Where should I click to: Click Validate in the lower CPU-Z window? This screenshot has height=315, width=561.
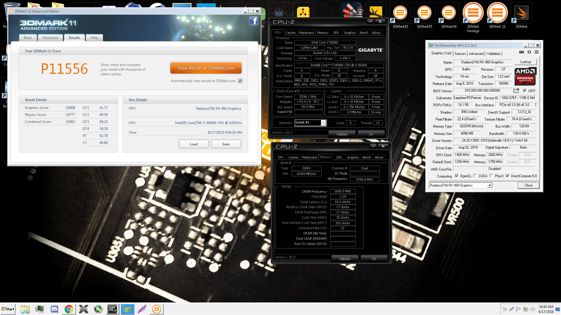pyautogui.click(x=345, y=259)
